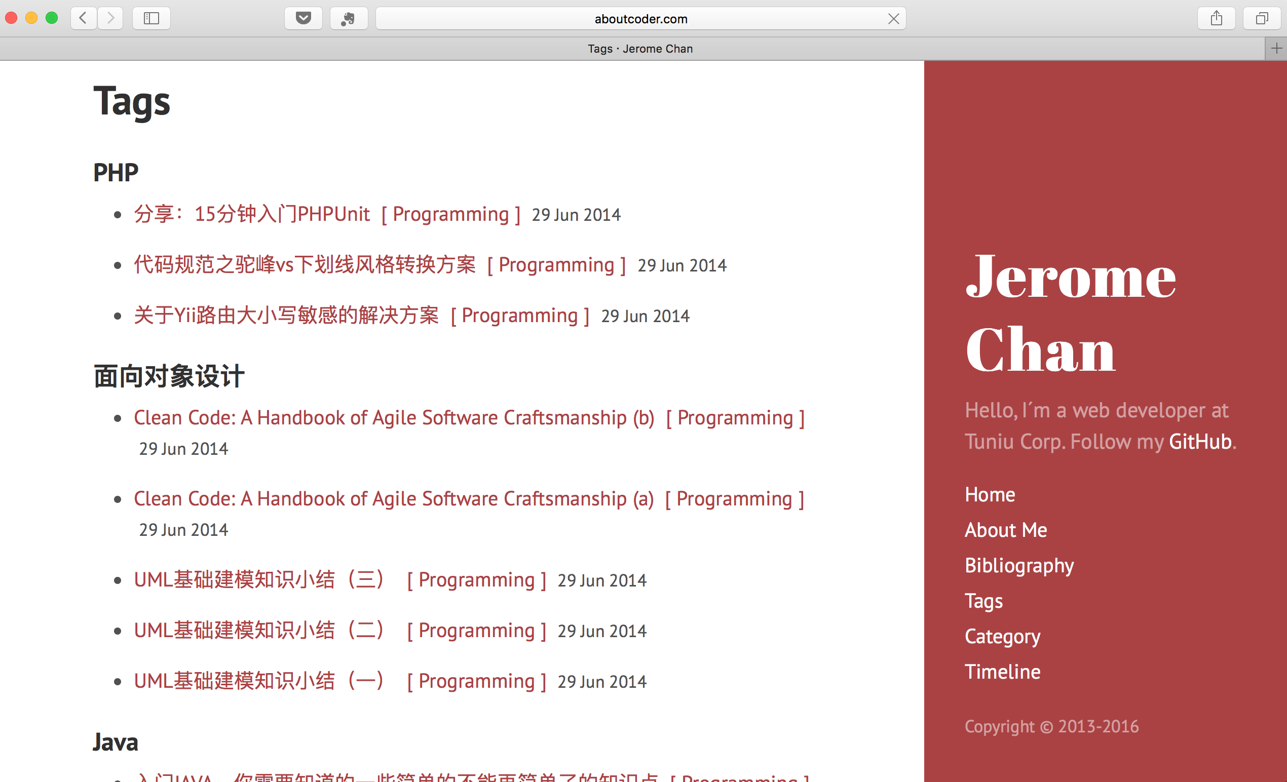Show all tabs overview icon
This screenshot has width=1287, height=782.
1261,18
